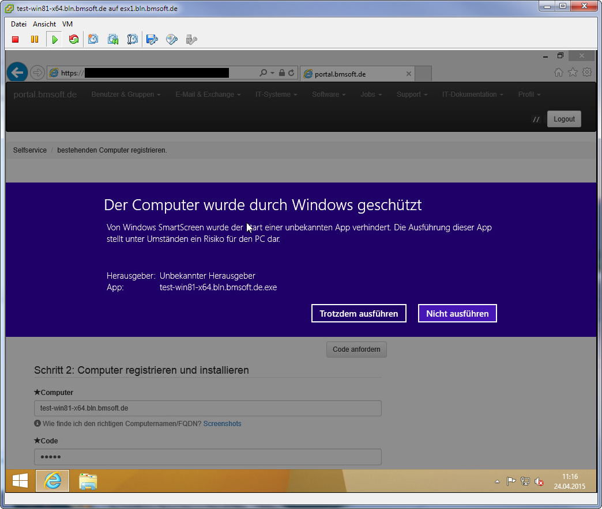Take a snapshot of the VM
This screenshot has height=509, width=602.
coord(93,40)
